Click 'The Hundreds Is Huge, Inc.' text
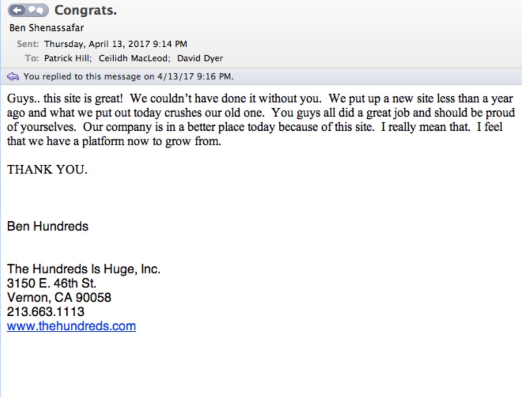Viewport: 522px width, 397px height. [84, 269]
